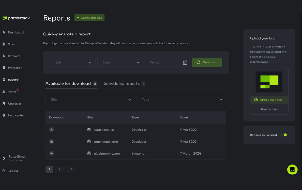Viewport: 302px width, 190px height.
Task: Click the settings gear beside Patty Stack
Action: (4, 158)
